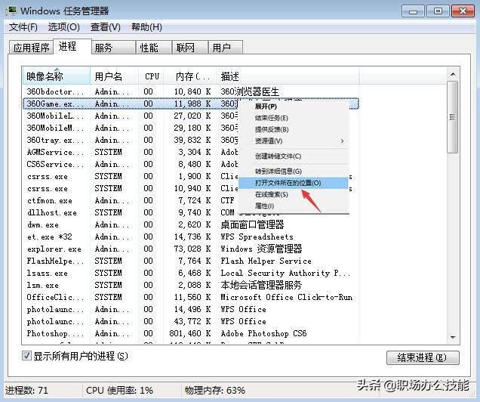Select the et.exe *32 process row
480x402 pixels.
[191, 237]
